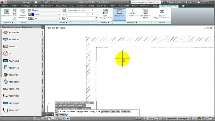
Task: Open the hatch color dropdown 'Синий'
Action: coord(46,14)
